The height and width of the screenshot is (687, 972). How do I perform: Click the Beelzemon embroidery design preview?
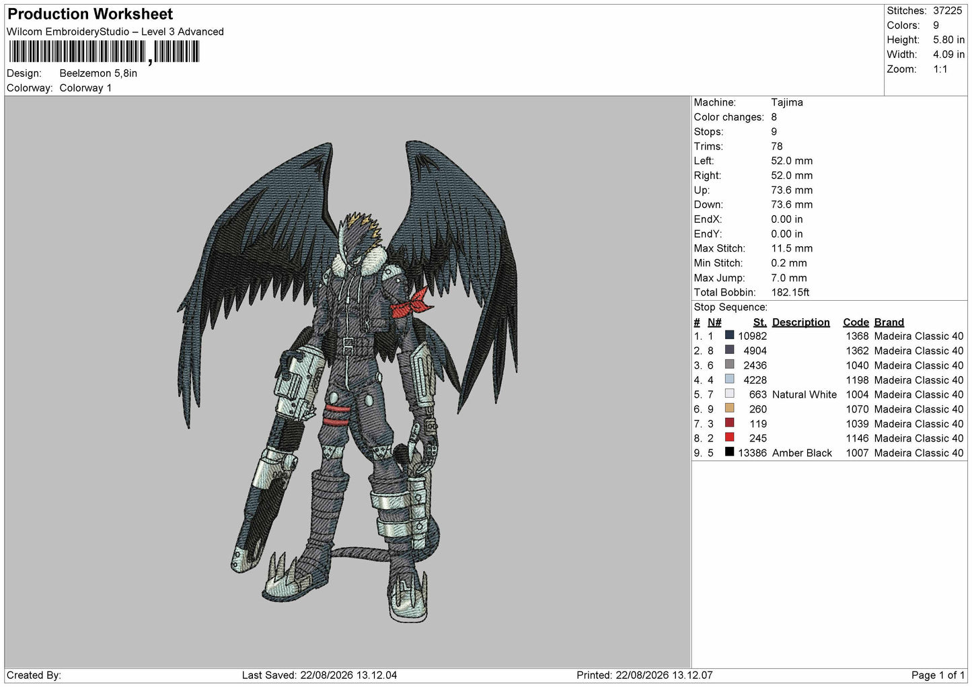click(348, 382)
